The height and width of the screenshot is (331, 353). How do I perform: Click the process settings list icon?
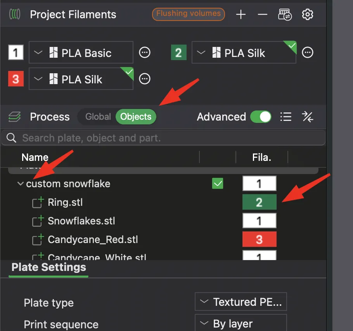[x=286, y=117]
